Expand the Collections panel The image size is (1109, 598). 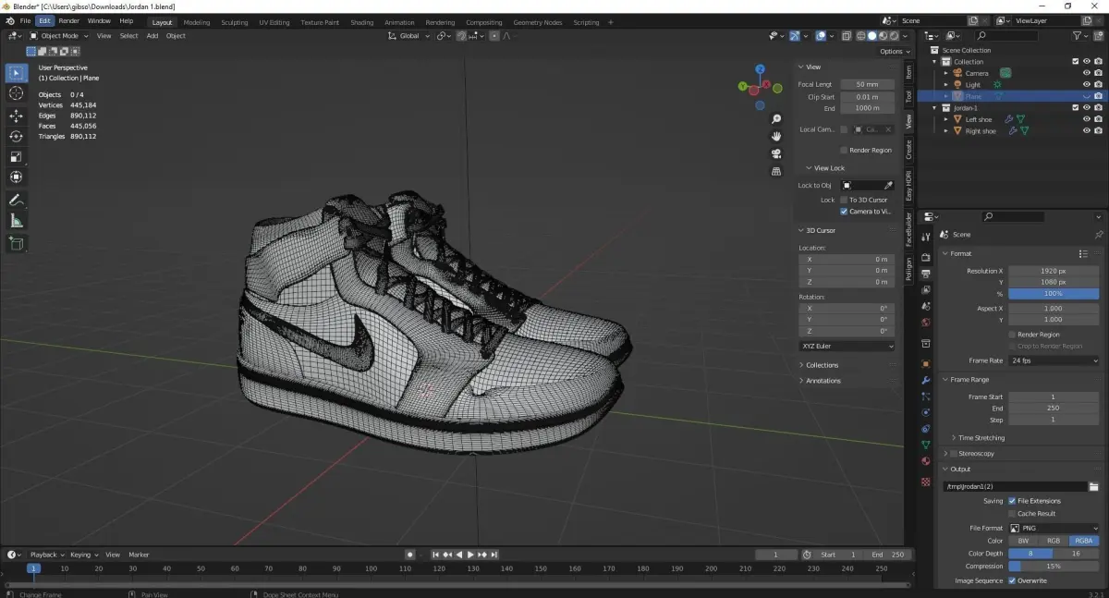click(x=822, y=365)
